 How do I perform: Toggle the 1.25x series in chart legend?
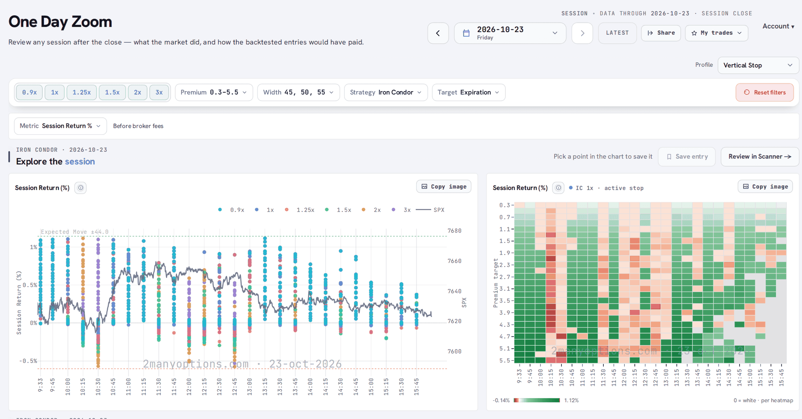coord(299,210)
